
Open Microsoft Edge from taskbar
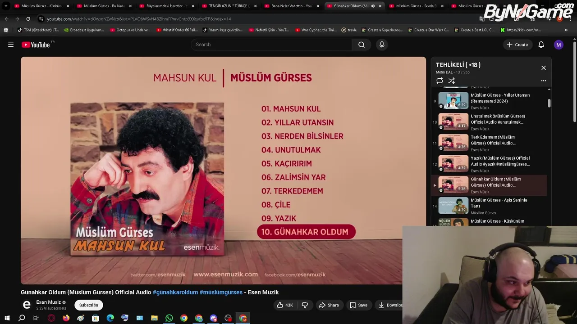click(110, 318)
